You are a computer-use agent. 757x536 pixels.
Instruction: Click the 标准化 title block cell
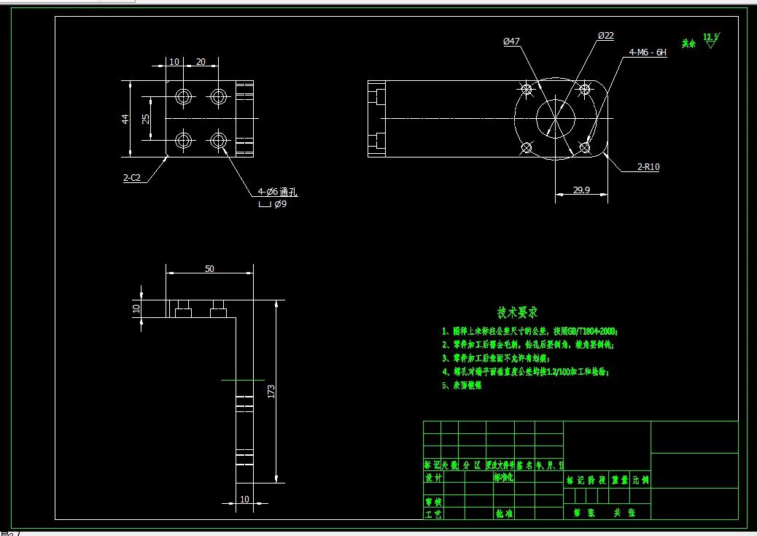click(503, 477)
